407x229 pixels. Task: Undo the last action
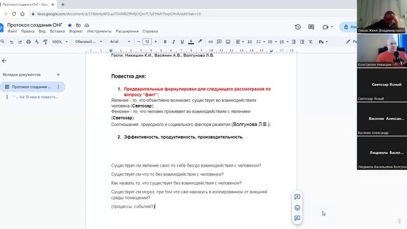11,42
